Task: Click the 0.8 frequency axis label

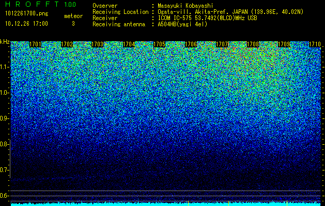Action: click(4, 144)
